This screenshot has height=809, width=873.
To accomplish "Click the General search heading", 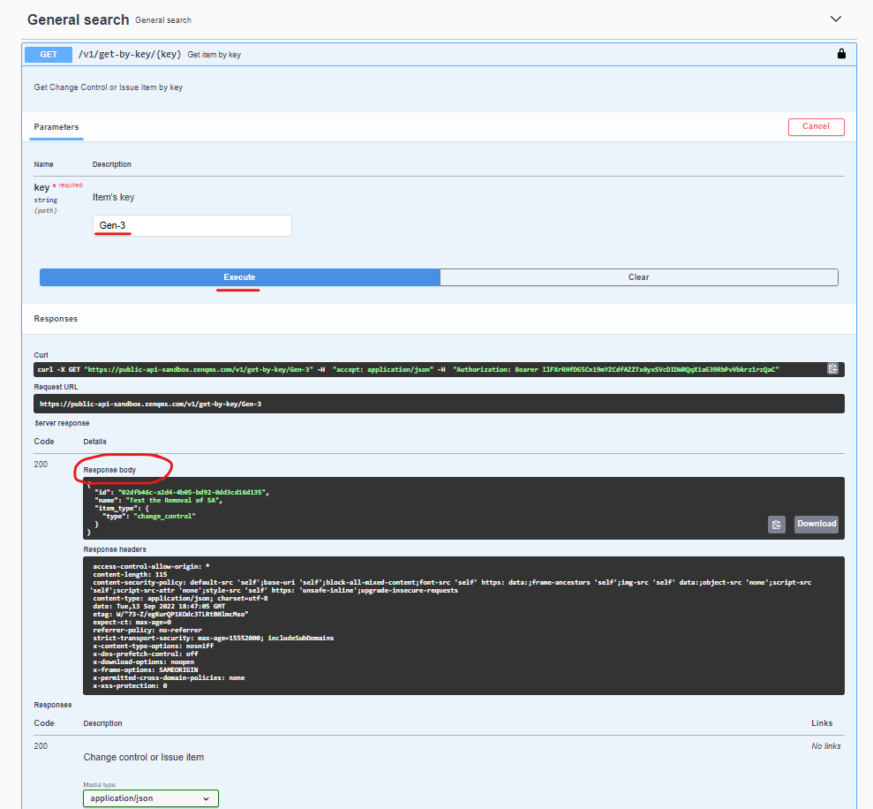I will point(78,19).
